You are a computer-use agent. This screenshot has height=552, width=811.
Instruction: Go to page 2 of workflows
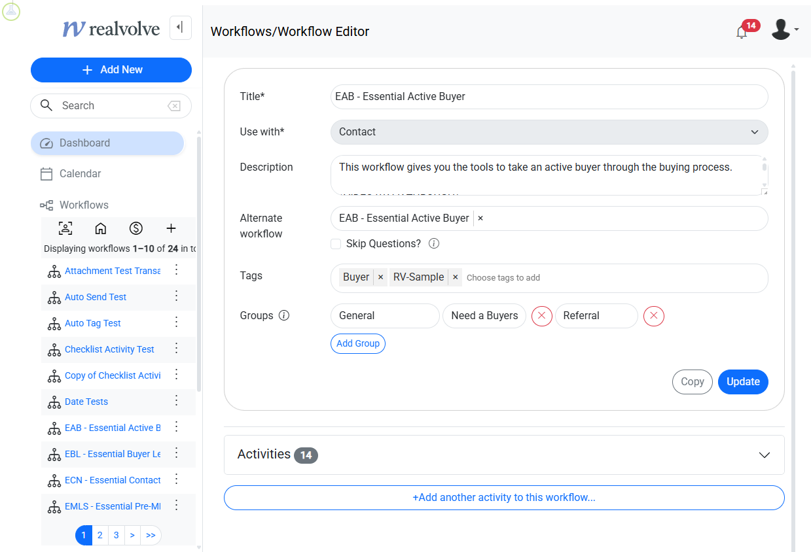[100, 535]
